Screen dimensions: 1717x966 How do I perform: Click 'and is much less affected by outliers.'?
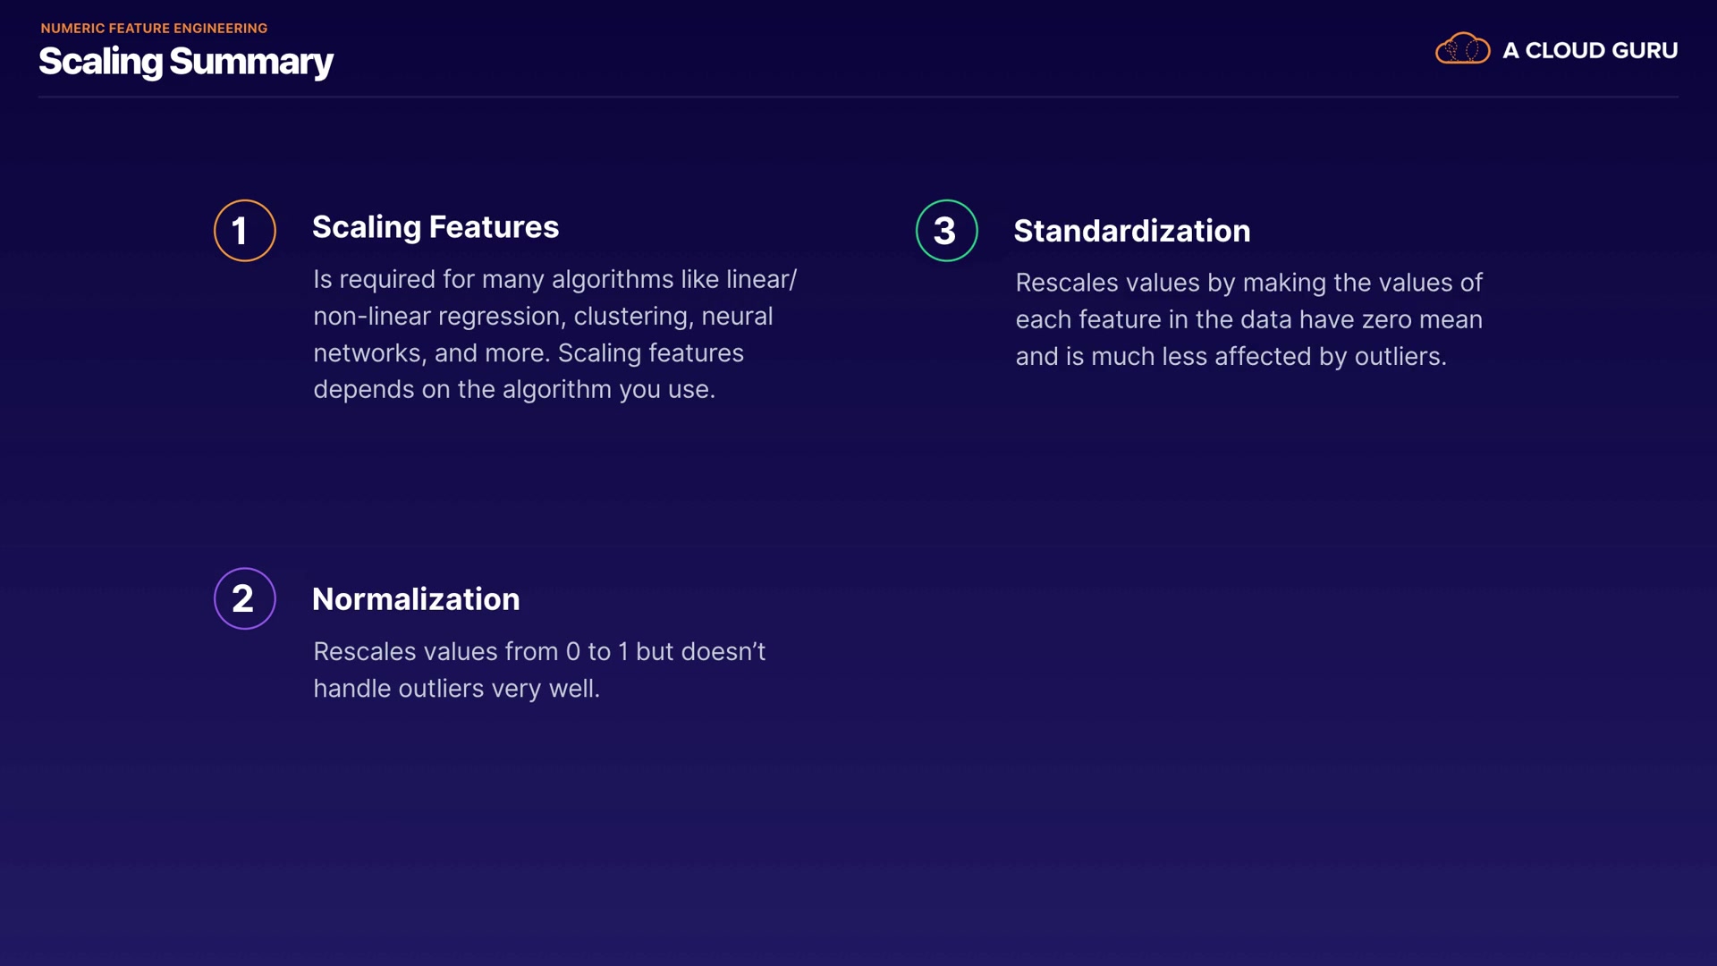click(1230, 356)
